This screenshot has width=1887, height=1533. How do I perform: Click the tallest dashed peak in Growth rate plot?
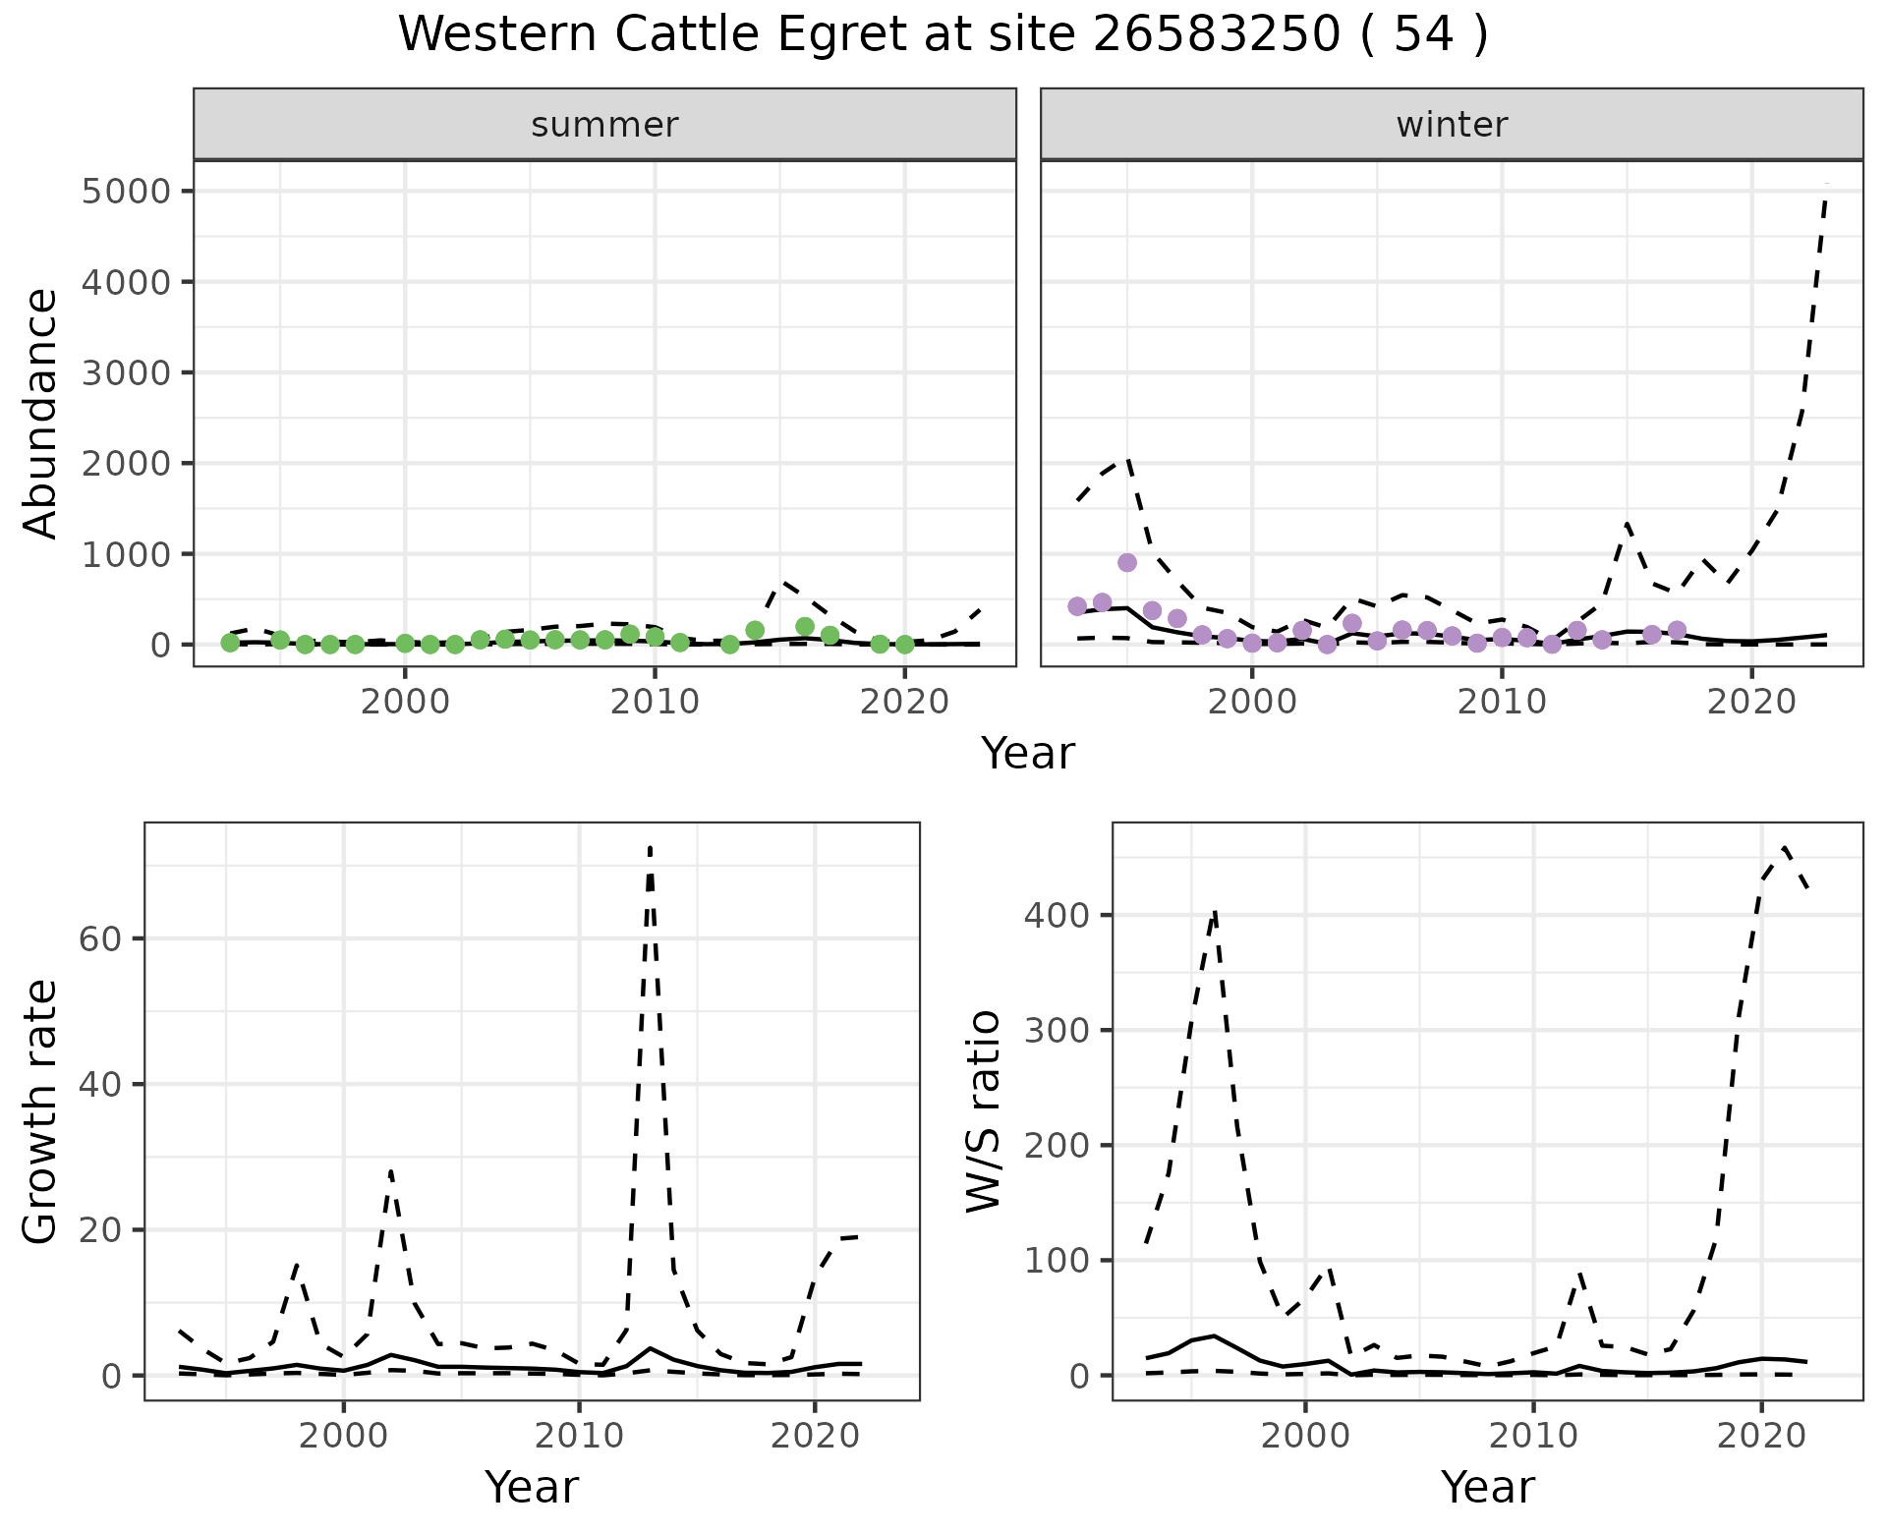point(651,849)
